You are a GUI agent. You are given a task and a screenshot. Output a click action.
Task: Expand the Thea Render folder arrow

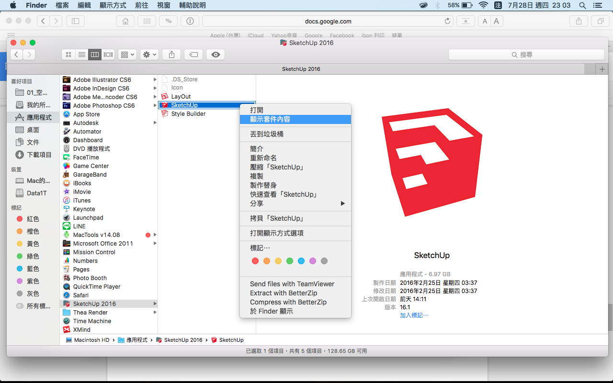tap(155, 313)
